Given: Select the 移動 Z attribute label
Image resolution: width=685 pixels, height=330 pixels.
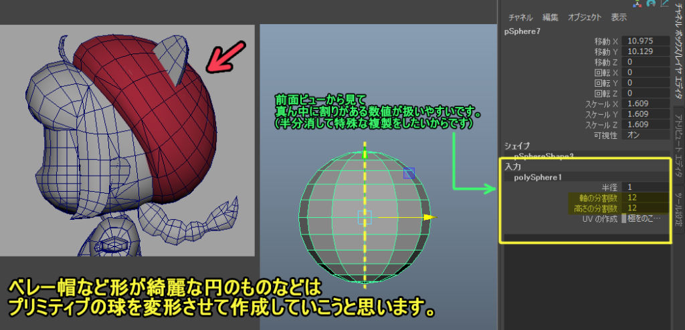Looking at the screenshot, I should click(x=606, y=62).
